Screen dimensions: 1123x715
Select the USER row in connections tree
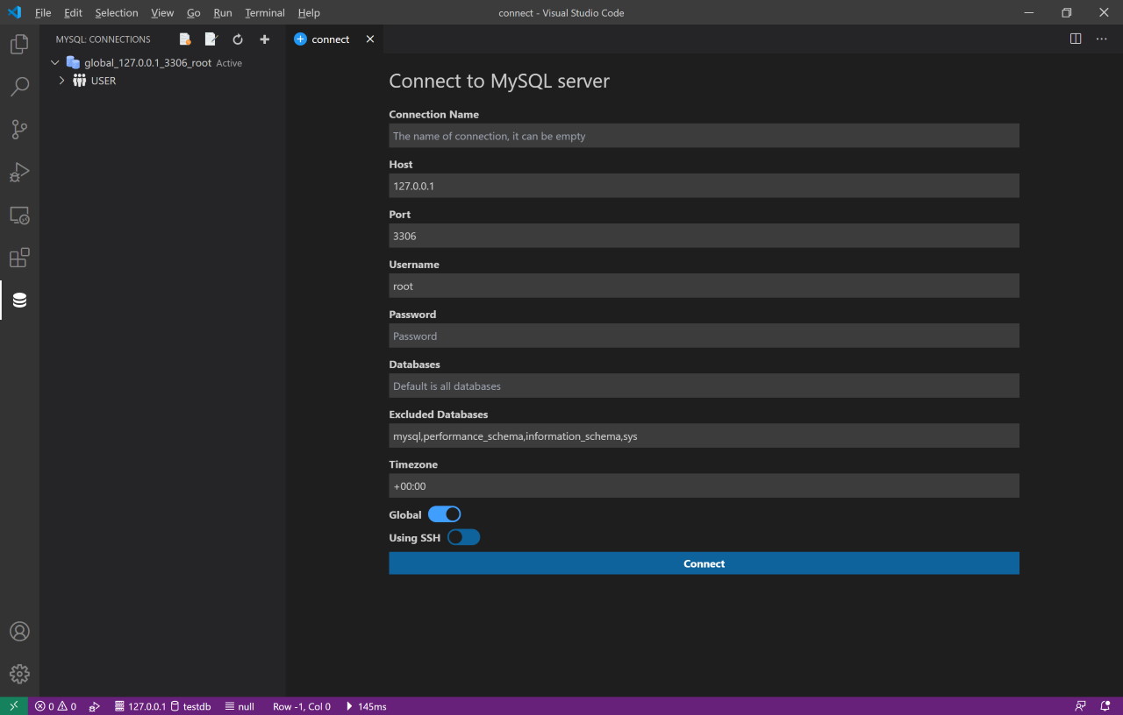pos(163,81)
